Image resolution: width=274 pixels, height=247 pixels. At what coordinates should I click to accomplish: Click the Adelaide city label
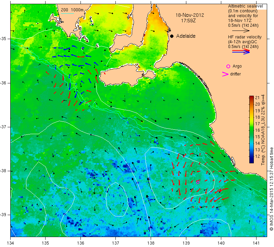click(x=186, y=36)
